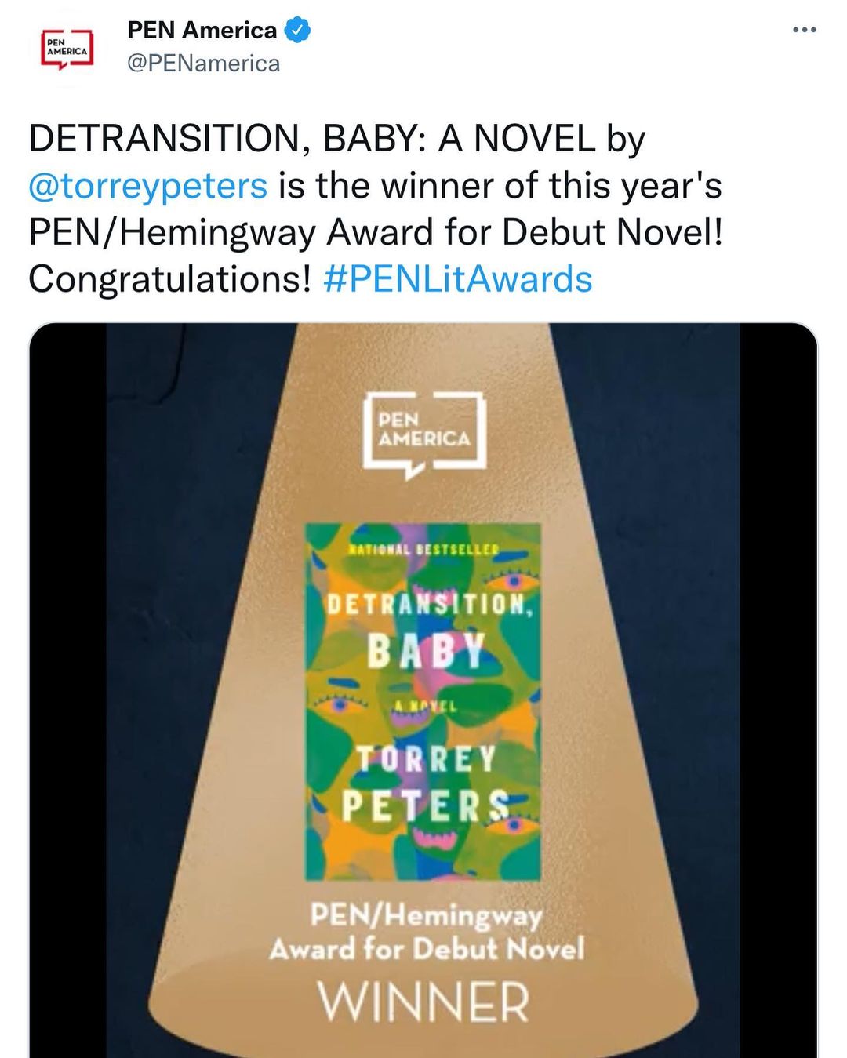Image resolution: width=847 pixels, height=1058 pixels.
Task: Click the PEN America display name
Action: [x=202, y=31]
